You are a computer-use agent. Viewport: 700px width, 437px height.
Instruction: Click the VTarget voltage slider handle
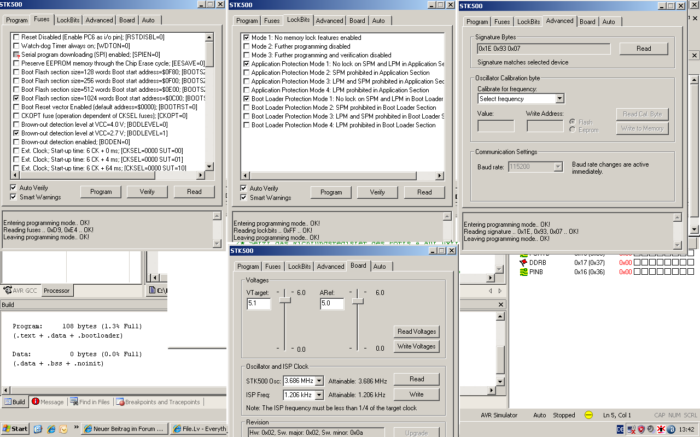[285, 300]
